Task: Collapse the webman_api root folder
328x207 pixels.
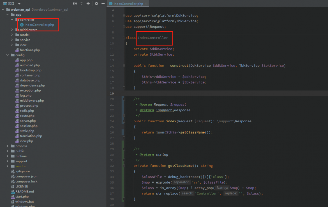Action: point(3,9)
